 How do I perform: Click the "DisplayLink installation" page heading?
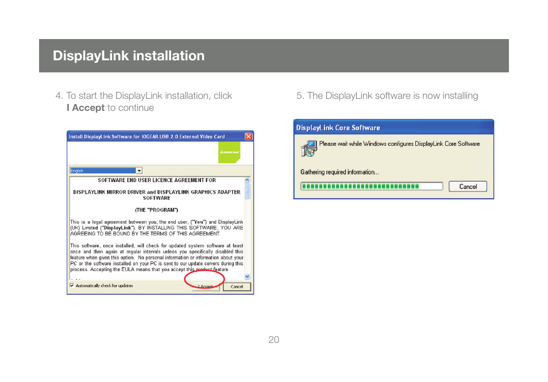[x=129, y=56]
